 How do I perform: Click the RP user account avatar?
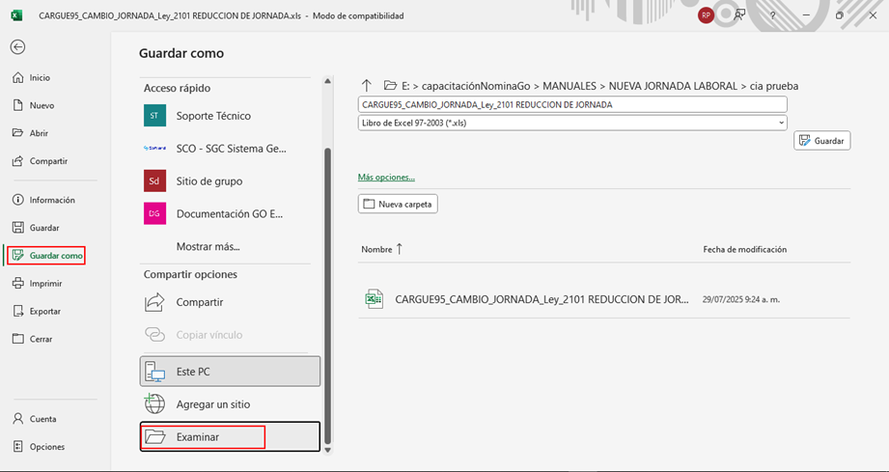pos(706,15)
